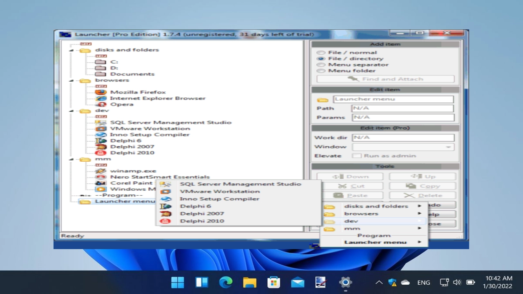Launch VMware Workstation from popup submenu

pyautogui.click(x=239, y=192)
